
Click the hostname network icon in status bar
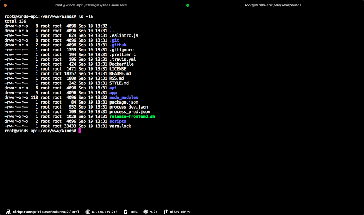pyautogui.click(x=8, y=212)
